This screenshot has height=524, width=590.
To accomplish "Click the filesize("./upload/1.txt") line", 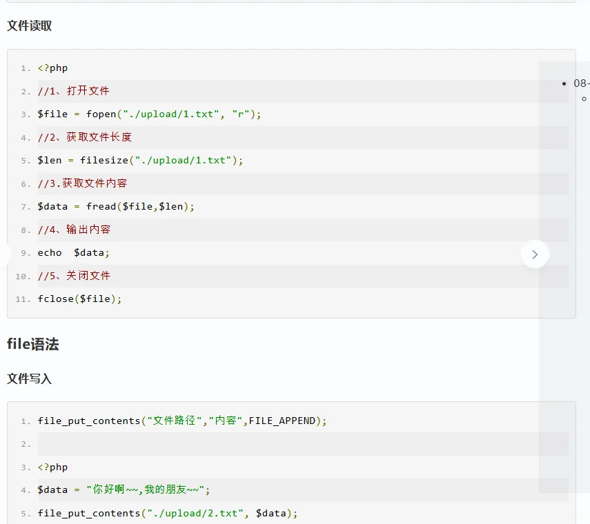I will (x=140, y=161).
